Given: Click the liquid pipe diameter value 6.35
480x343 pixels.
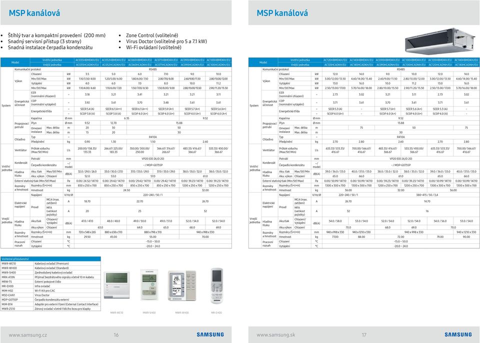Looking at the screenshot, I should pyautogui.click(x=126, y=118).
